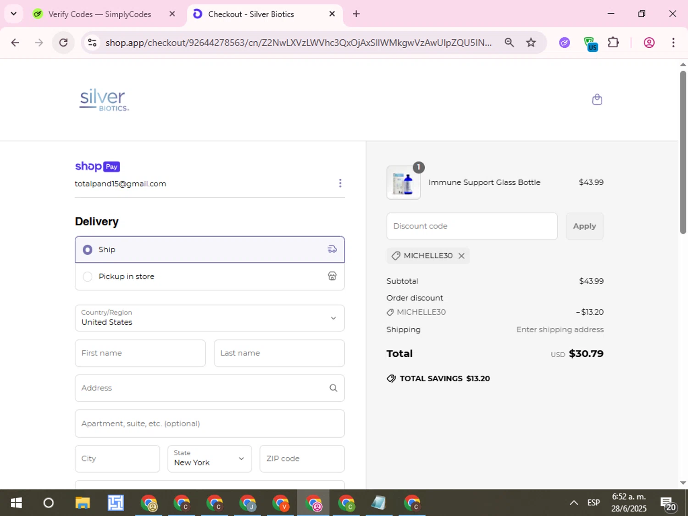Close the Verify Codes SimplyCodes tab
Viewport: 688px width, 516px height.
172,14
